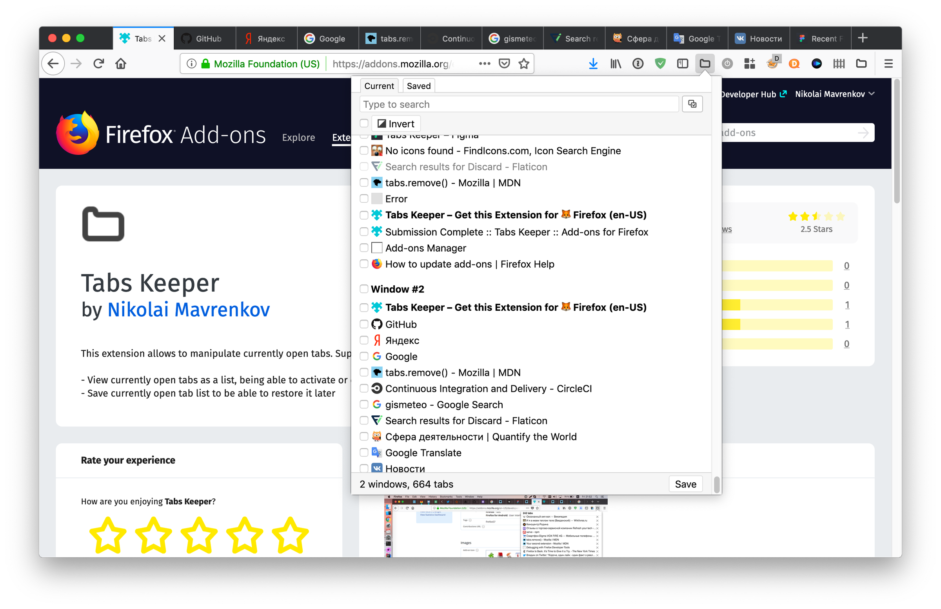Viewport: 941px width, 609px height.
Task: Open the Explore navigation link
Action: point(298,138)
